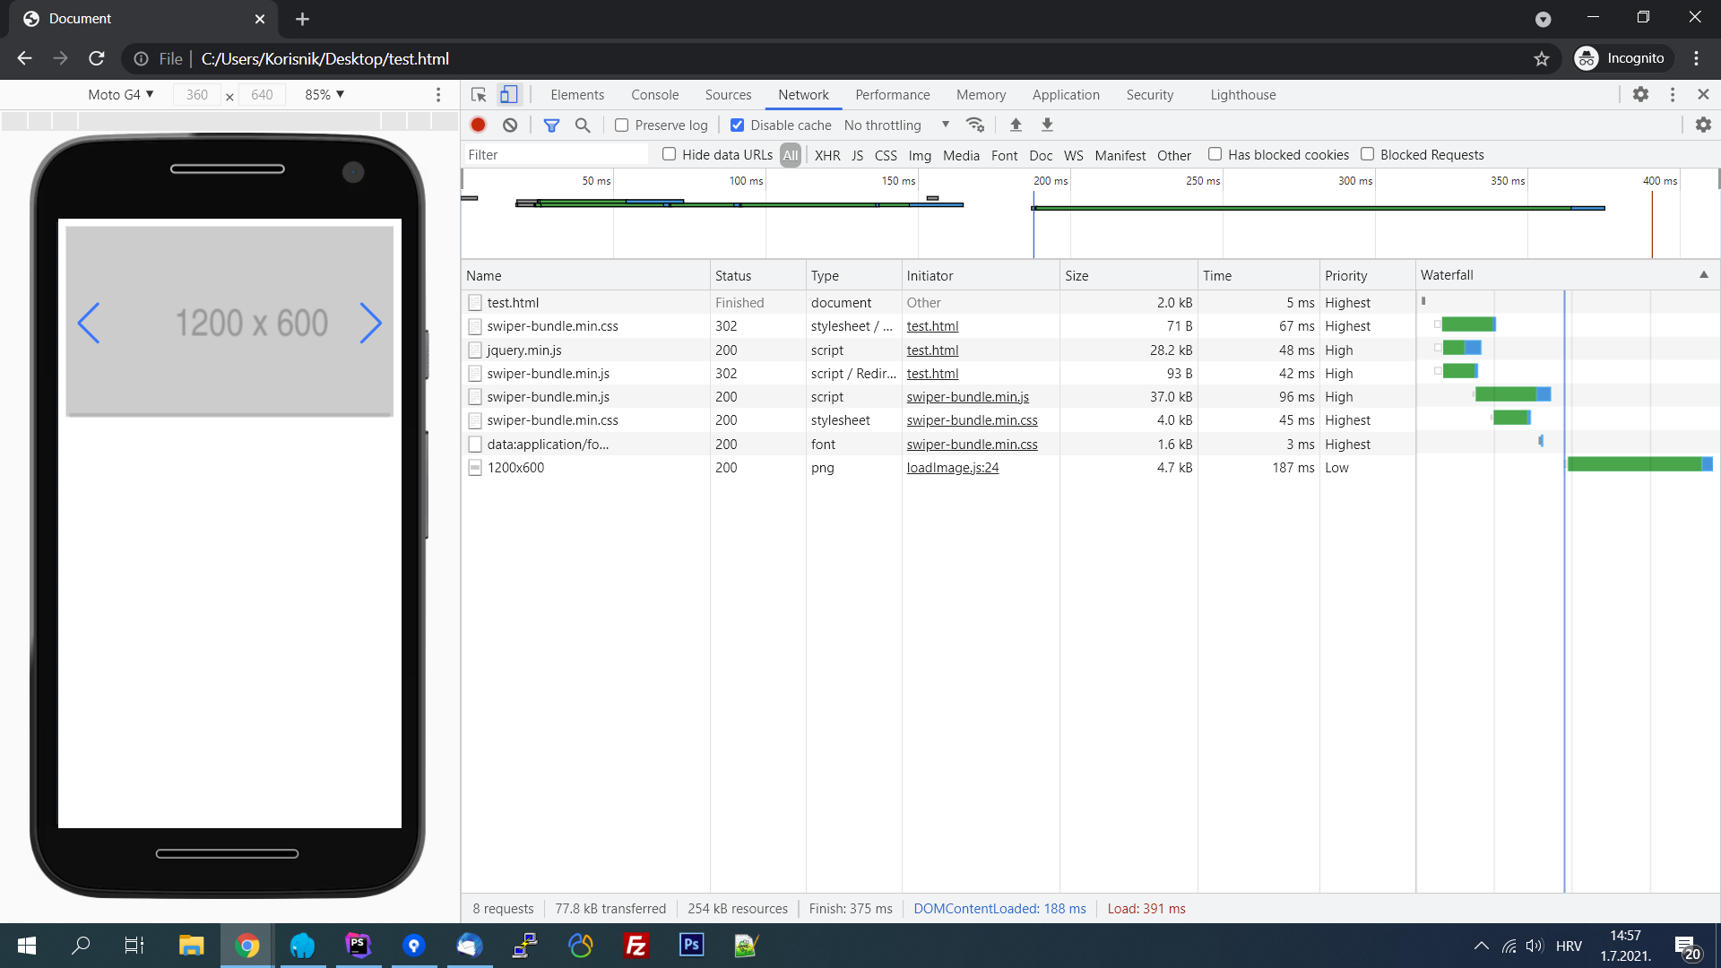Import a HAR file
Screen dimensions: 1721x968
pos(1016,125)
